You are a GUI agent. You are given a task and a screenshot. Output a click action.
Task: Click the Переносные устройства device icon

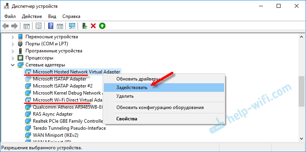coord(20,37)
